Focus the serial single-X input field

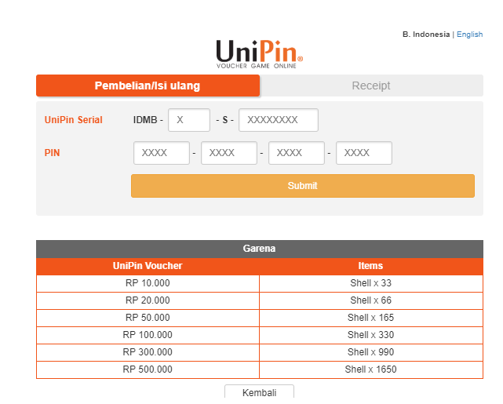tap(189, 120)
